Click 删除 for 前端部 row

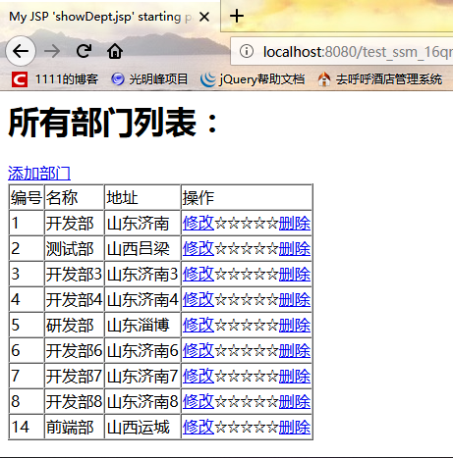[295, 428]
